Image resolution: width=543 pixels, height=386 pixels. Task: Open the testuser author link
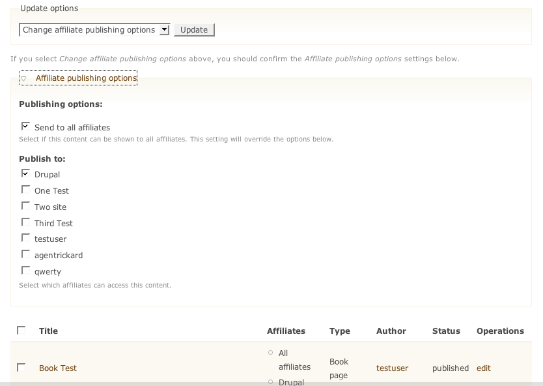tap(392, 368)
